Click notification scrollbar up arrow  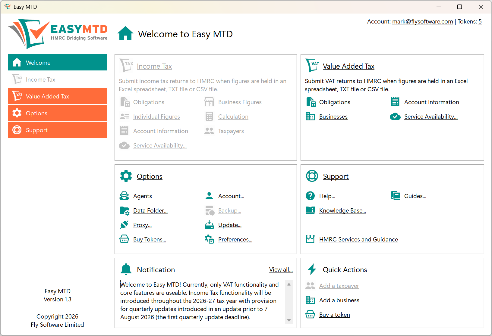pos(289,284)
